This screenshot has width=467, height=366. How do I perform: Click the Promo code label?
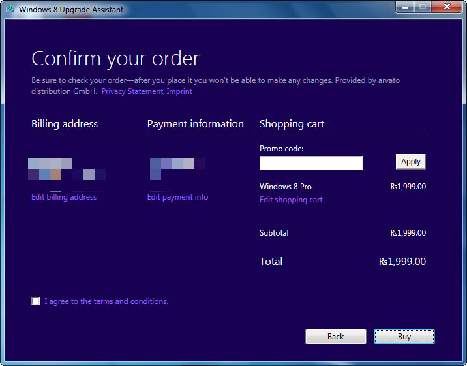pos(282,149)
